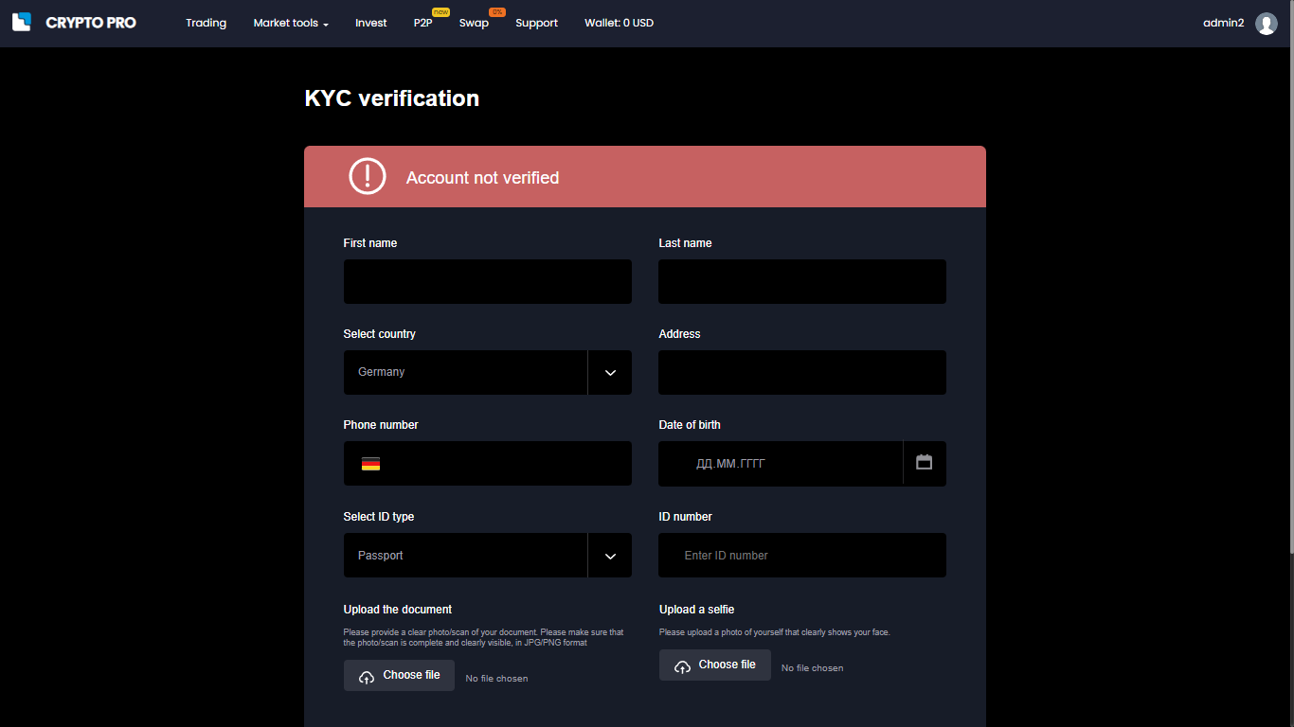Open the Market tools dropdown menu
The width and height of the screenshot is (1294, 727).
coord(291,24)
